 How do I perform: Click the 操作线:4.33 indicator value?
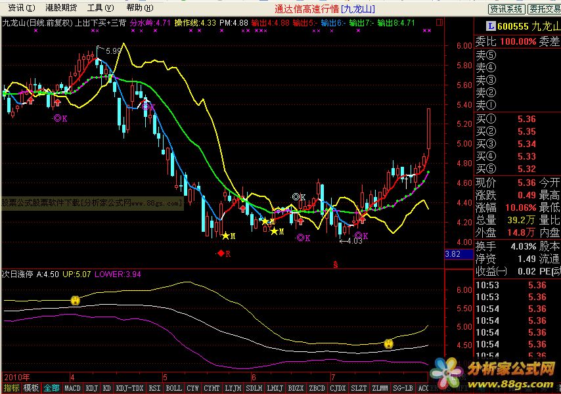[x=195, y=23]
